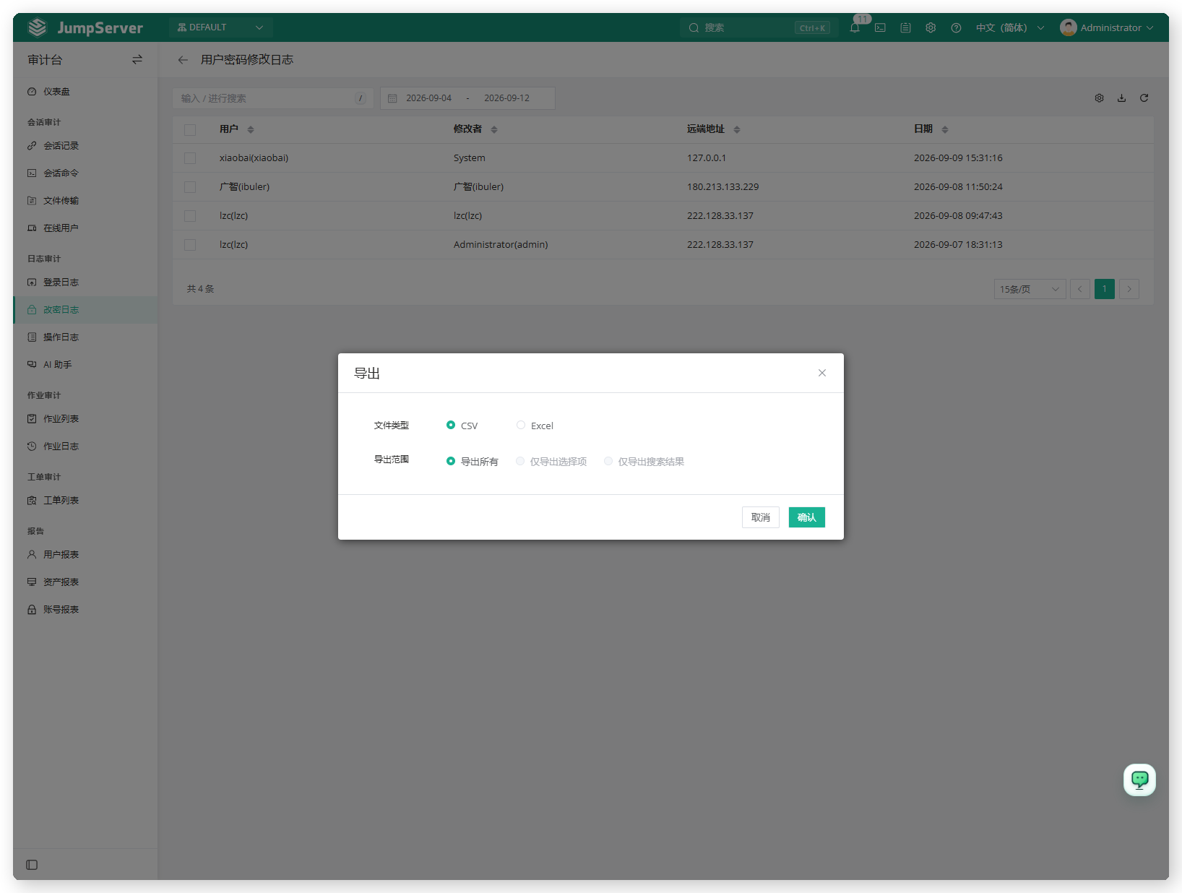The image size is (1182, 893).
Task: Open the 中文 (简体) language dropdown
Action: [x=1010, y=27]
